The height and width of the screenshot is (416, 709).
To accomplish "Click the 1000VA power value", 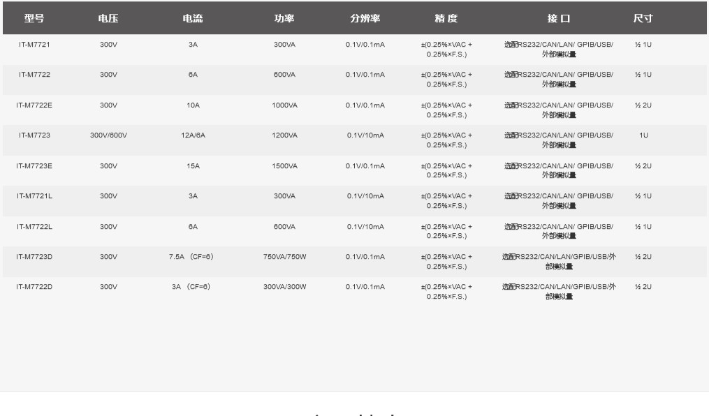I will (284, 105).
